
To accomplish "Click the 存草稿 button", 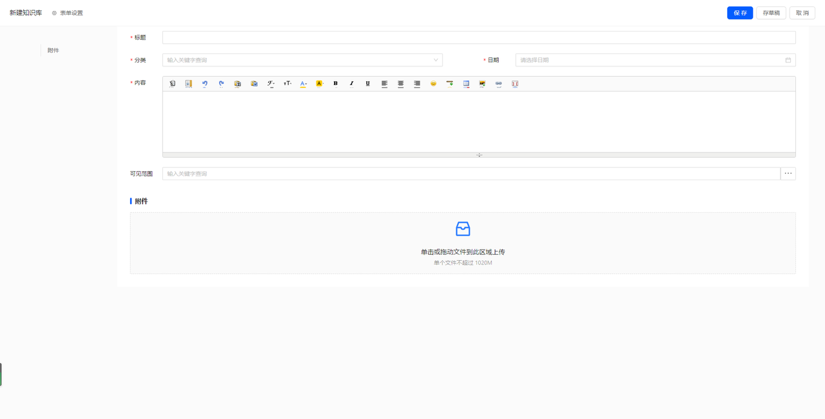I will 771,13.
